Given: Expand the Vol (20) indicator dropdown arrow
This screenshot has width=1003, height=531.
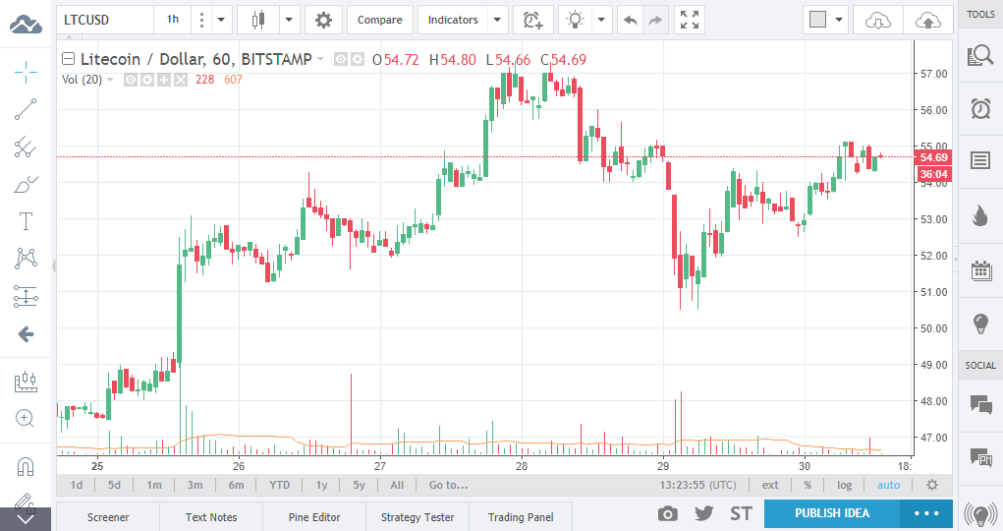Looking at the screenshot, I should point(110,80).
